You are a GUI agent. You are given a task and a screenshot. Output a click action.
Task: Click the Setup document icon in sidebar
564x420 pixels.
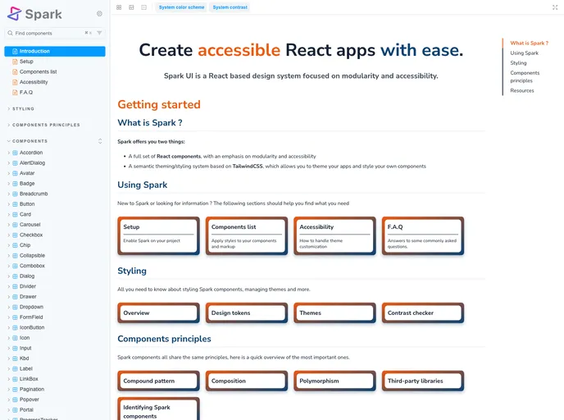click(x=15, y=62)
